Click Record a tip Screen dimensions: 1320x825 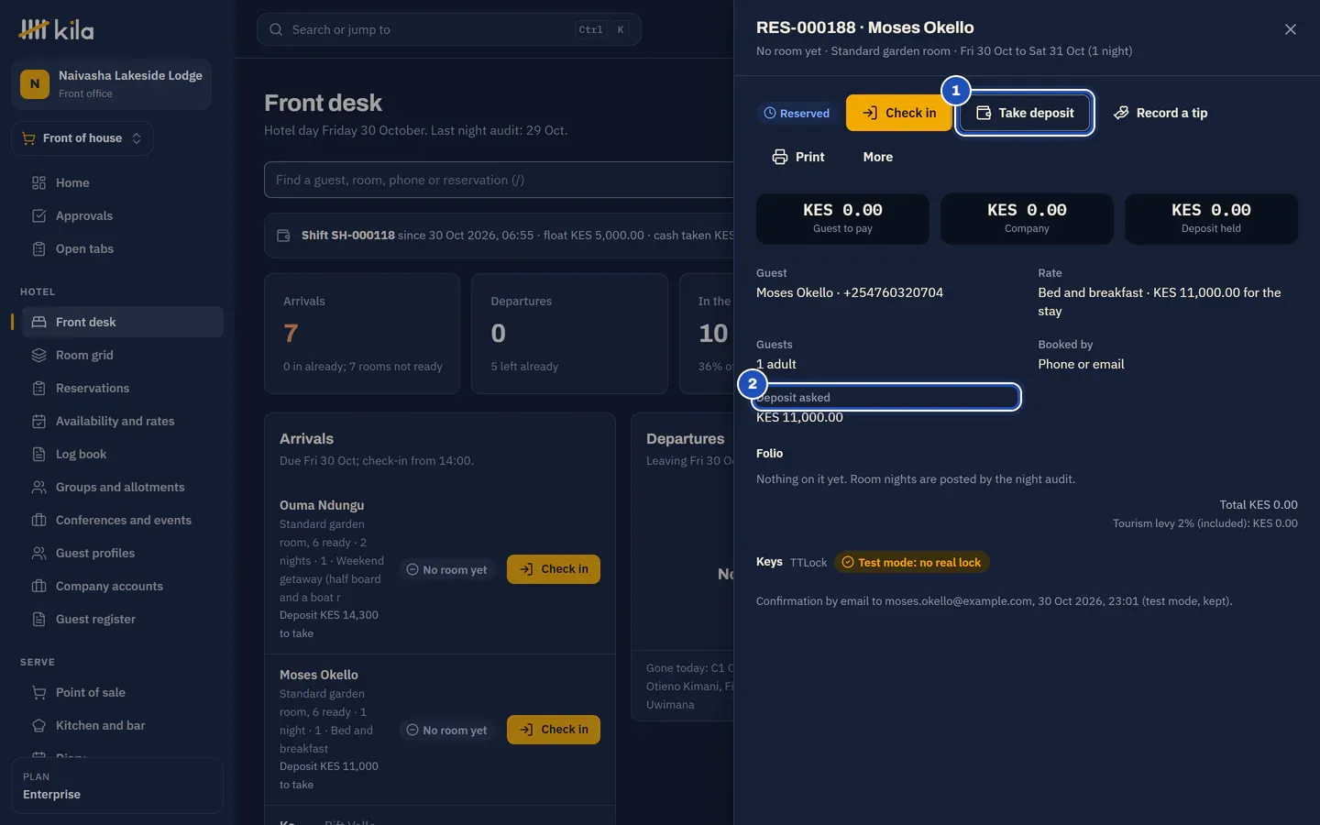(1160, 113)
